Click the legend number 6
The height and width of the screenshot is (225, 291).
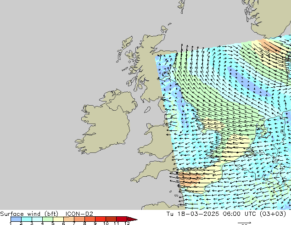[64, 223]
